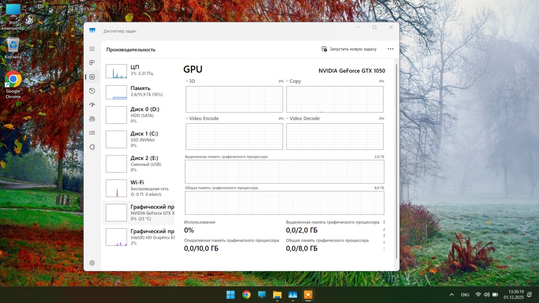Screen dimensions: 539x303
Task: Show hidden icons in system tray
Action: 451,295
